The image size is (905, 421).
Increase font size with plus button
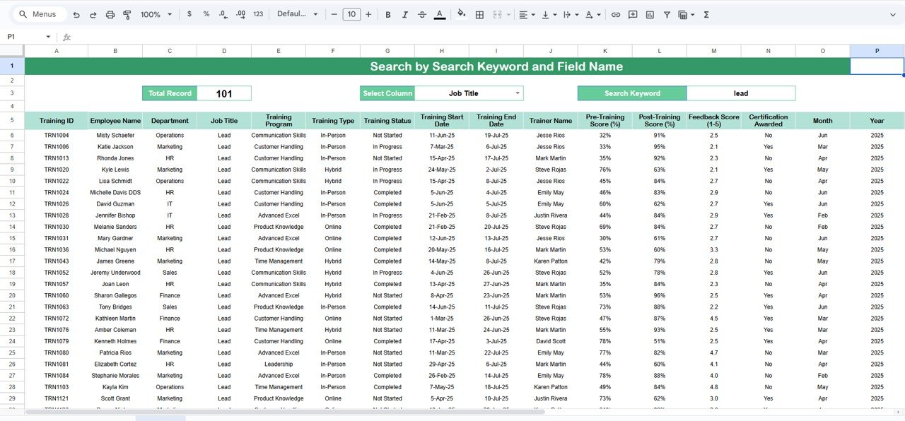point(368,14)
